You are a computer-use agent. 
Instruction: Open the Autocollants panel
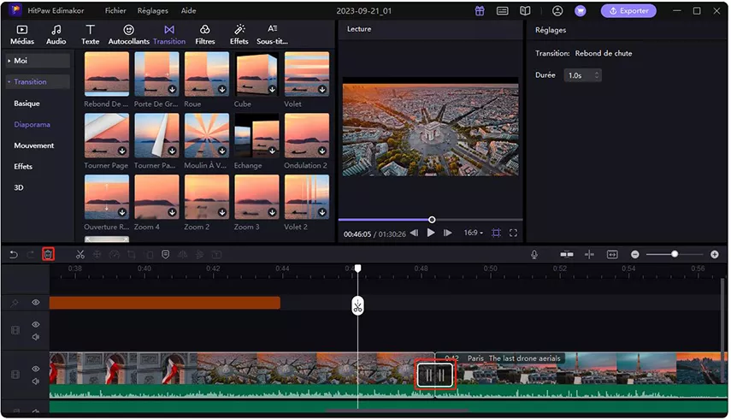click(128, 35)
